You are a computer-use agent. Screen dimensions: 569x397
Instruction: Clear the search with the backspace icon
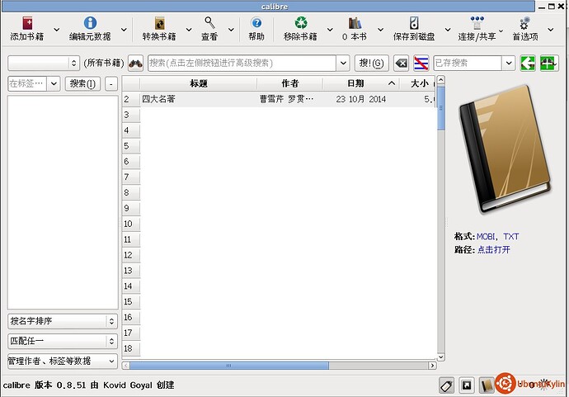(402, 64)
